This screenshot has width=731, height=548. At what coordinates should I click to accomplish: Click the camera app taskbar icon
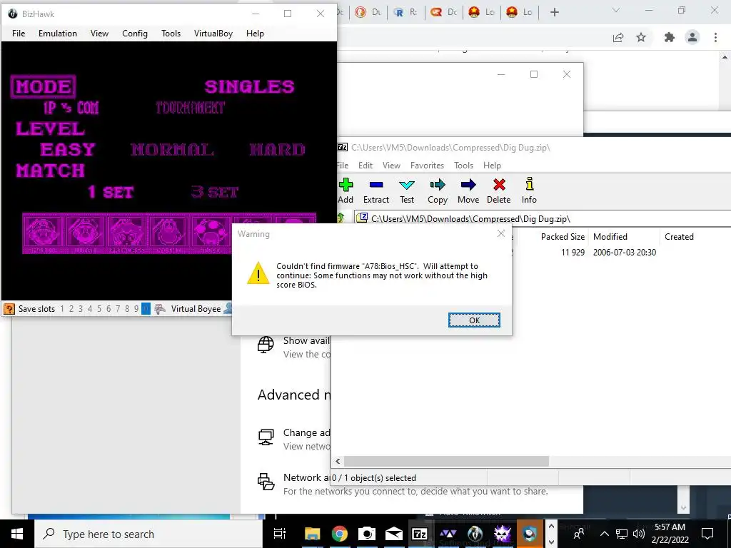tap(367, 534)
